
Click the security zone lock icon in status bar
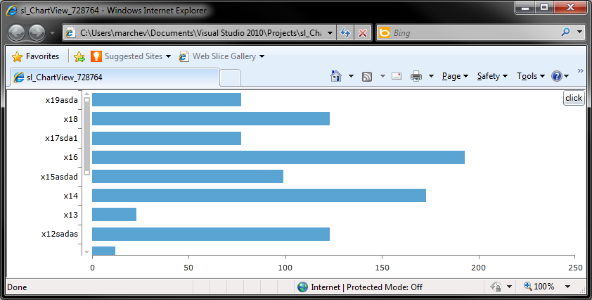[496, 287]
